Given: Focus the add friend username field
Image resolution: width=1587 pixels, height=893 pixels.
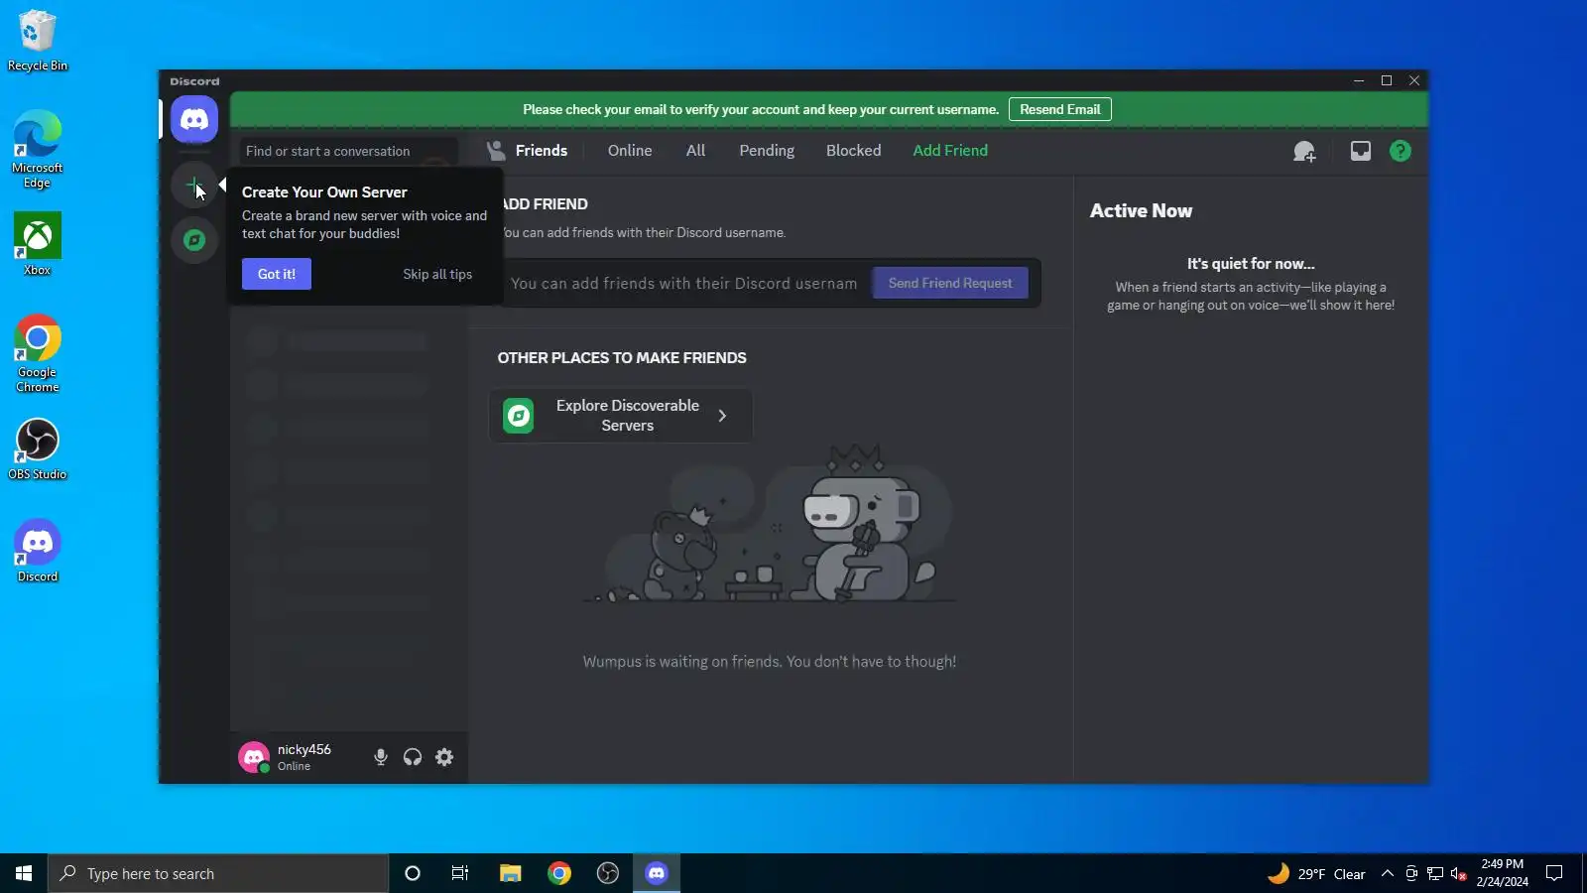Looking at the screenshot, I should 684,283.
